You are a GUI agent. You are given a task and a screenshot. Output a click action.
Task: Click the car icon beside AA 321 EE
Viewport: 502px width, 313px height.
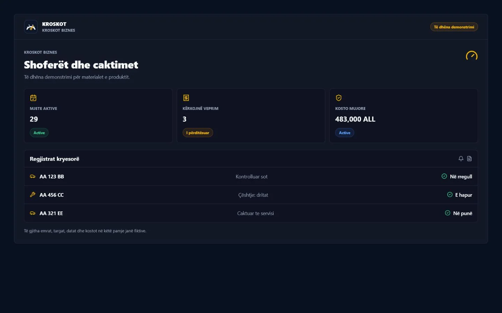coord(33,213)
